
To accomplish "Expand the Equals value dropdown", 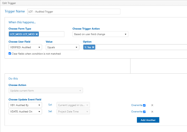I will 62,47.
